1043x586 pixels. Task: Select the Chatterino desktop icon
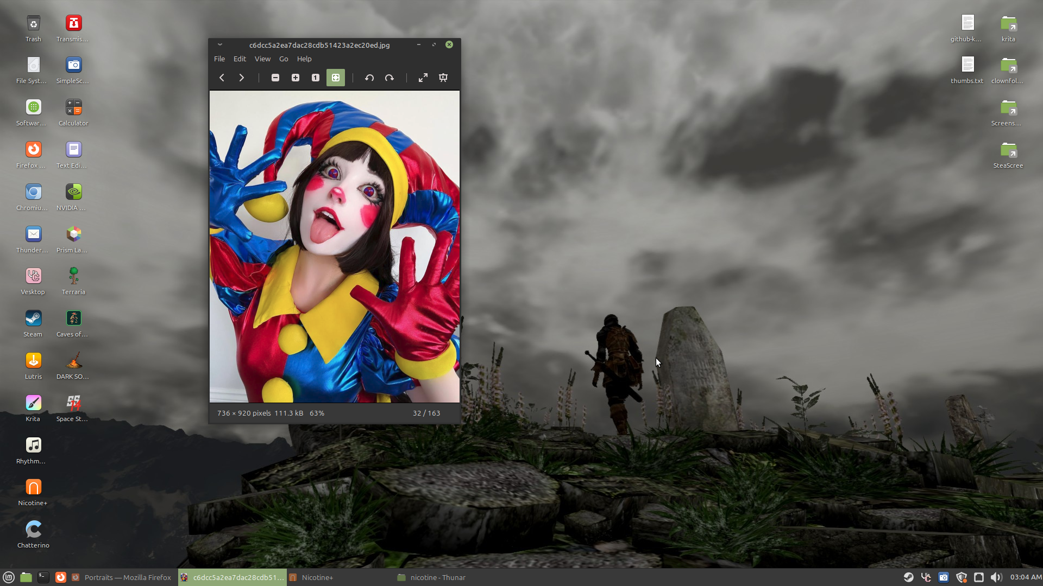click(33, 535)
